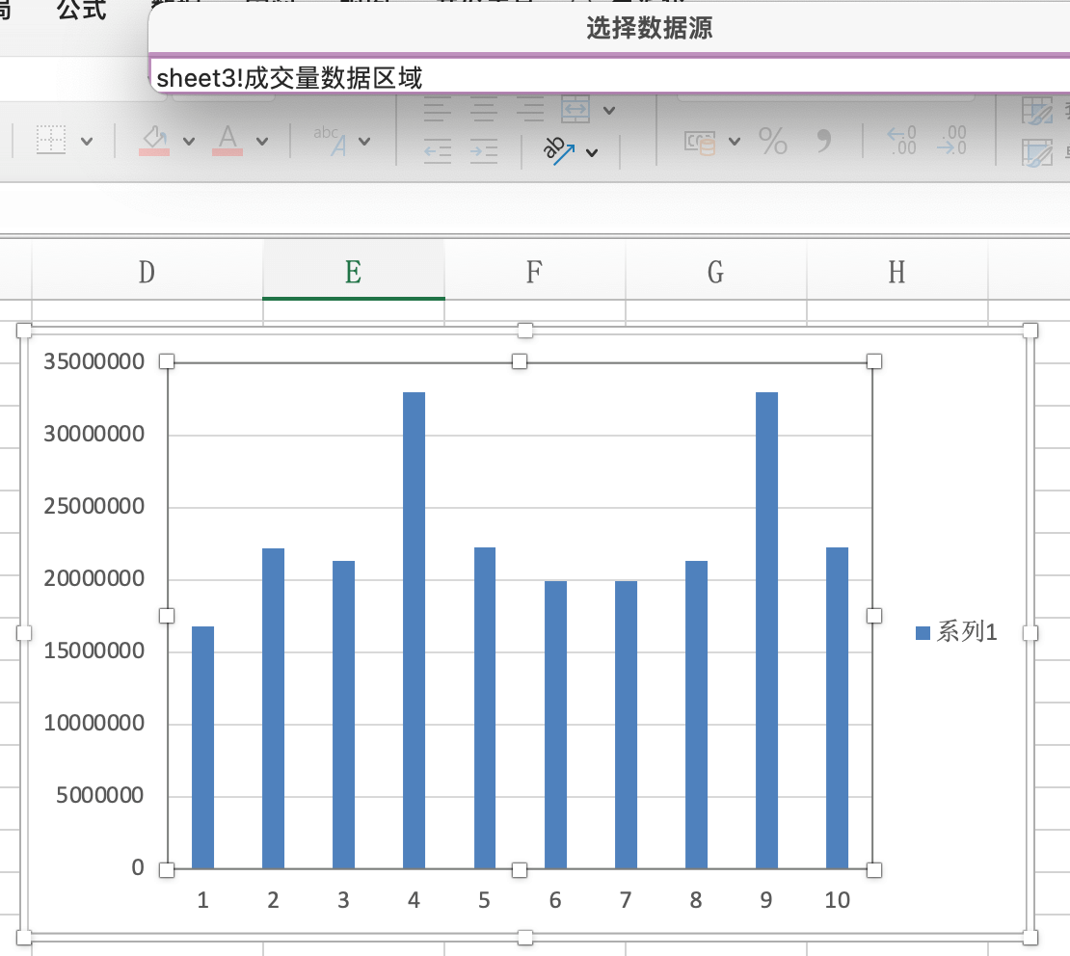1070x956 pixels.
Task: Click the borders icon in the ribbon
Action: 51,141
